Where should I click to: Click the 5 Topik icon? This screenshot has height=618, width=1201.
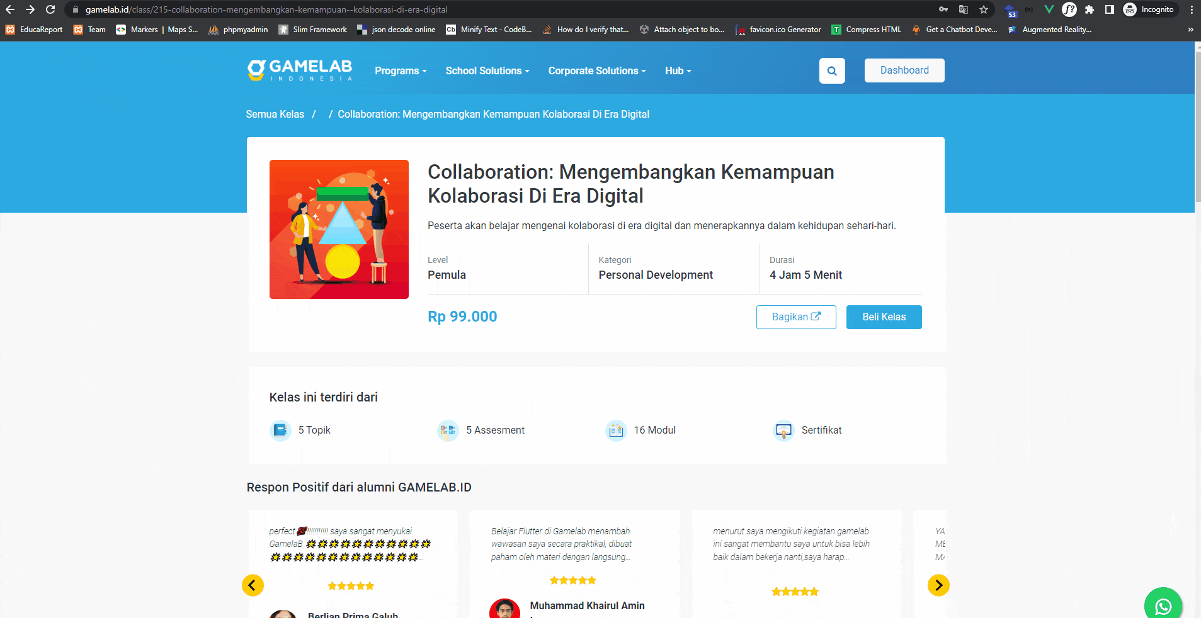click(x=280, y=430)
